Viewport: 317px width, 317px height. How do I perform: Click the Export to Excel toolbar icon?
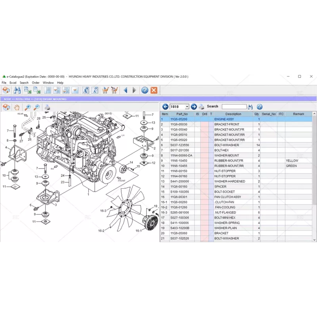pos(28,90)
